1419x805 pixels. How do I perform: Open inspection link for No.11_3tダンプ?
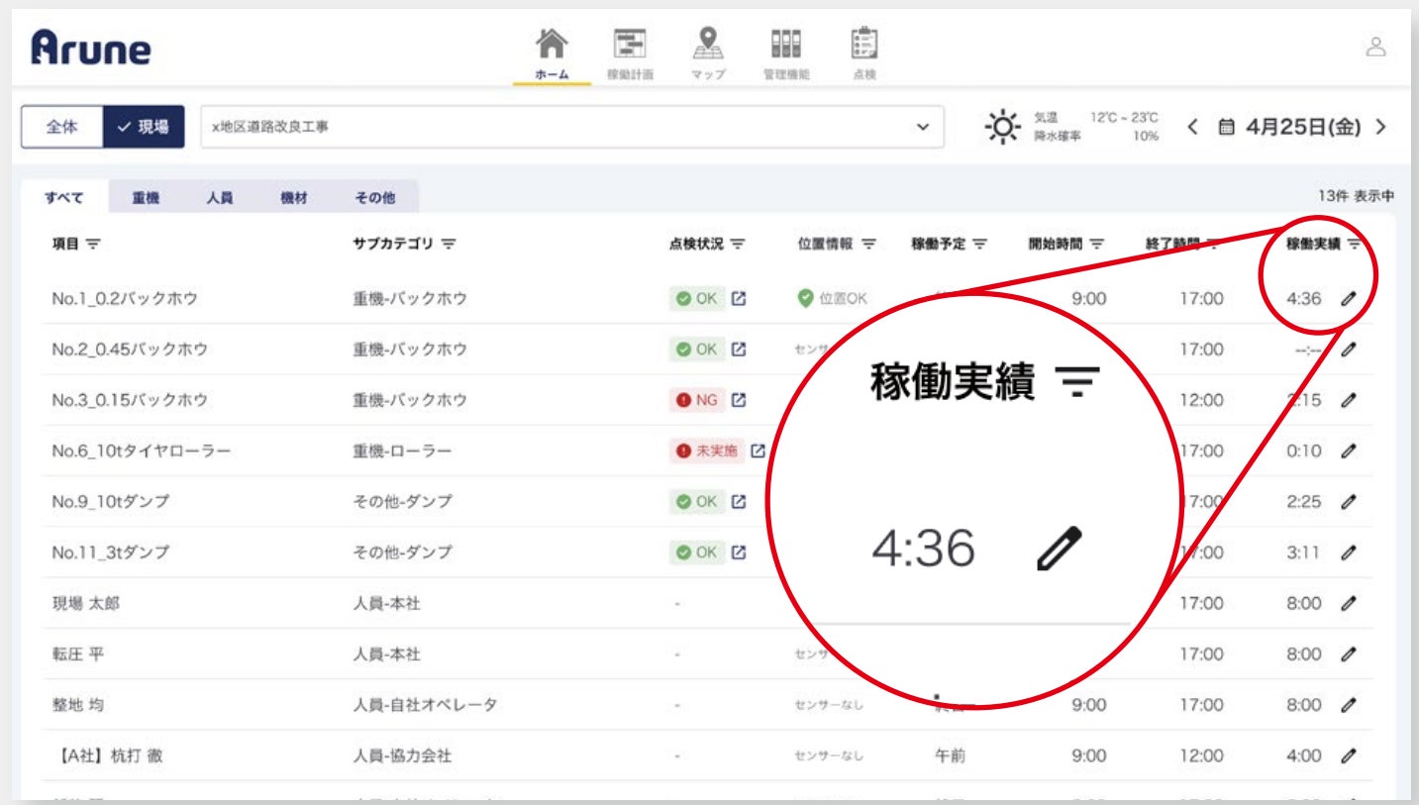738,553
